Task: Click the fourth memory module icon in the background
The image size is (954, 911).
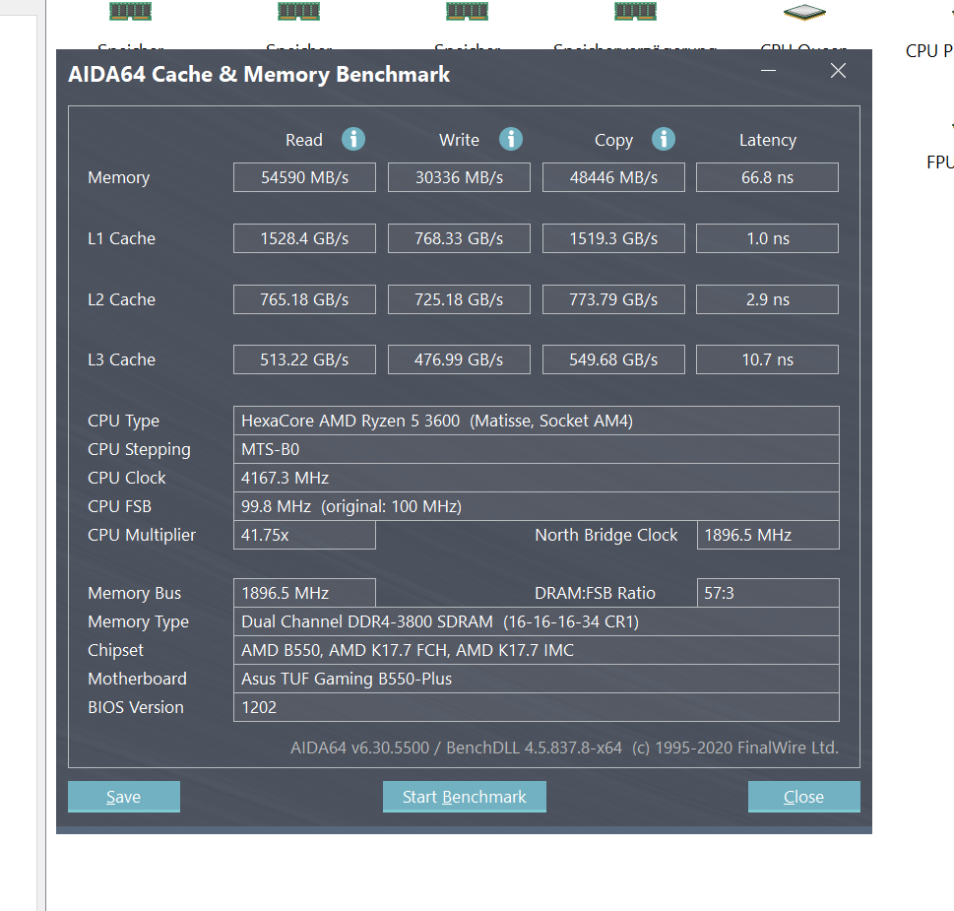Action: coord(635,11)
